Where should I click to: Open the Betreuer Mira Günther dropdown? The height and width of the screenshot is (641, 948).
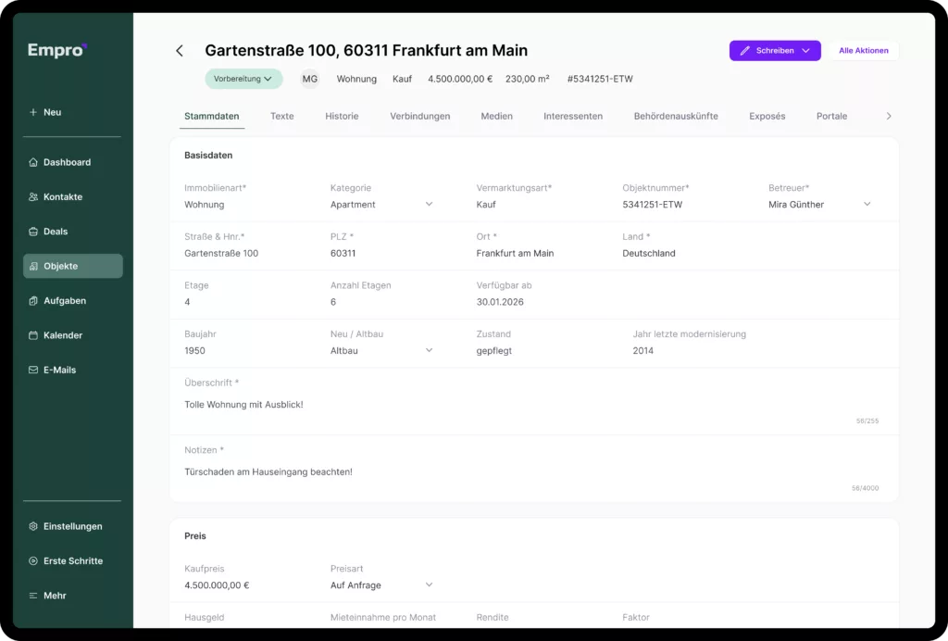867,205
